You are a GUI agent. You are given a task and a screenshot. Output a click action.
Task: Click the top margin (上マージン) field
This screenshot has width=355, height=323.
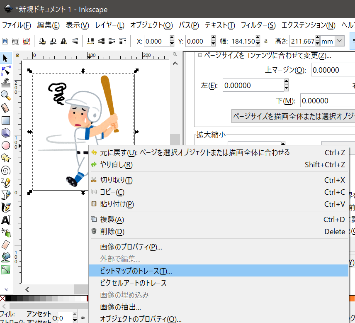click(x=333, y=70)
